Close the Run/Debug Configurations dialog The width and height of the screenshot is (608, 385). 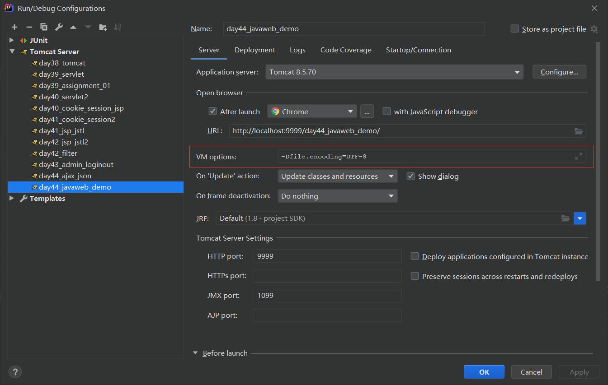tap(594, 8)
